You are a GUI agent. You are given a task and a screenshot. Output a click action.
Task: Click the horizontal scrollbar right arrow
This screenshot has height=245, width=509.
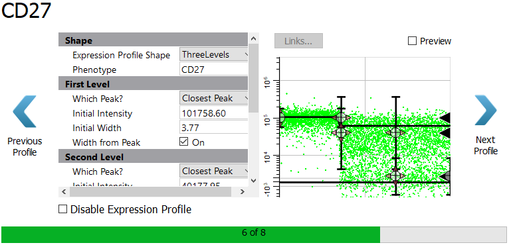pyautogui.click(x=242, y=192)
